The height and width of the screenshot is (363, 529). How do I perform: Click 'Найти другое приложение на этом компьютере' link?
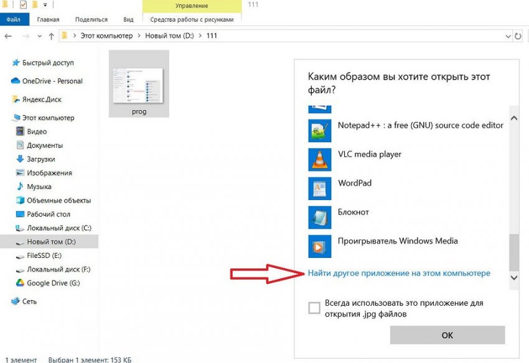[399, 273]
